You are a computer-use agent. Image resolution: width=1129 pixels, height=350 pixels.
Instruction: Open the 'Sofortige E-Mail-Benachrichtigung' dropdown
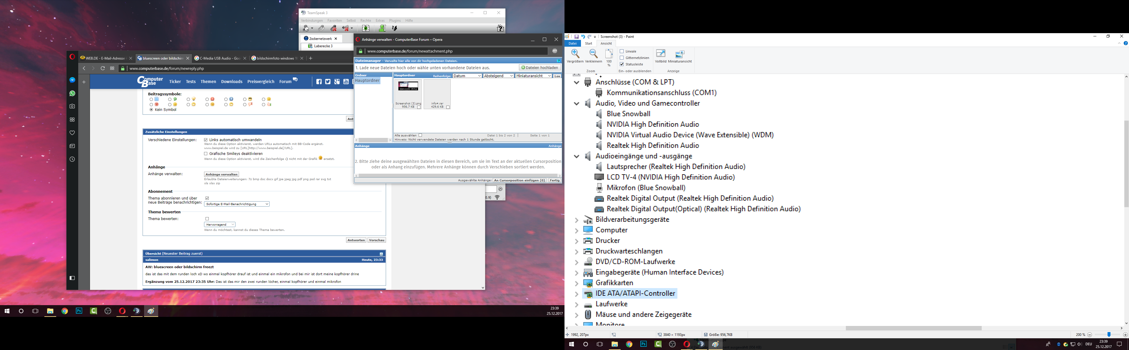237,204
